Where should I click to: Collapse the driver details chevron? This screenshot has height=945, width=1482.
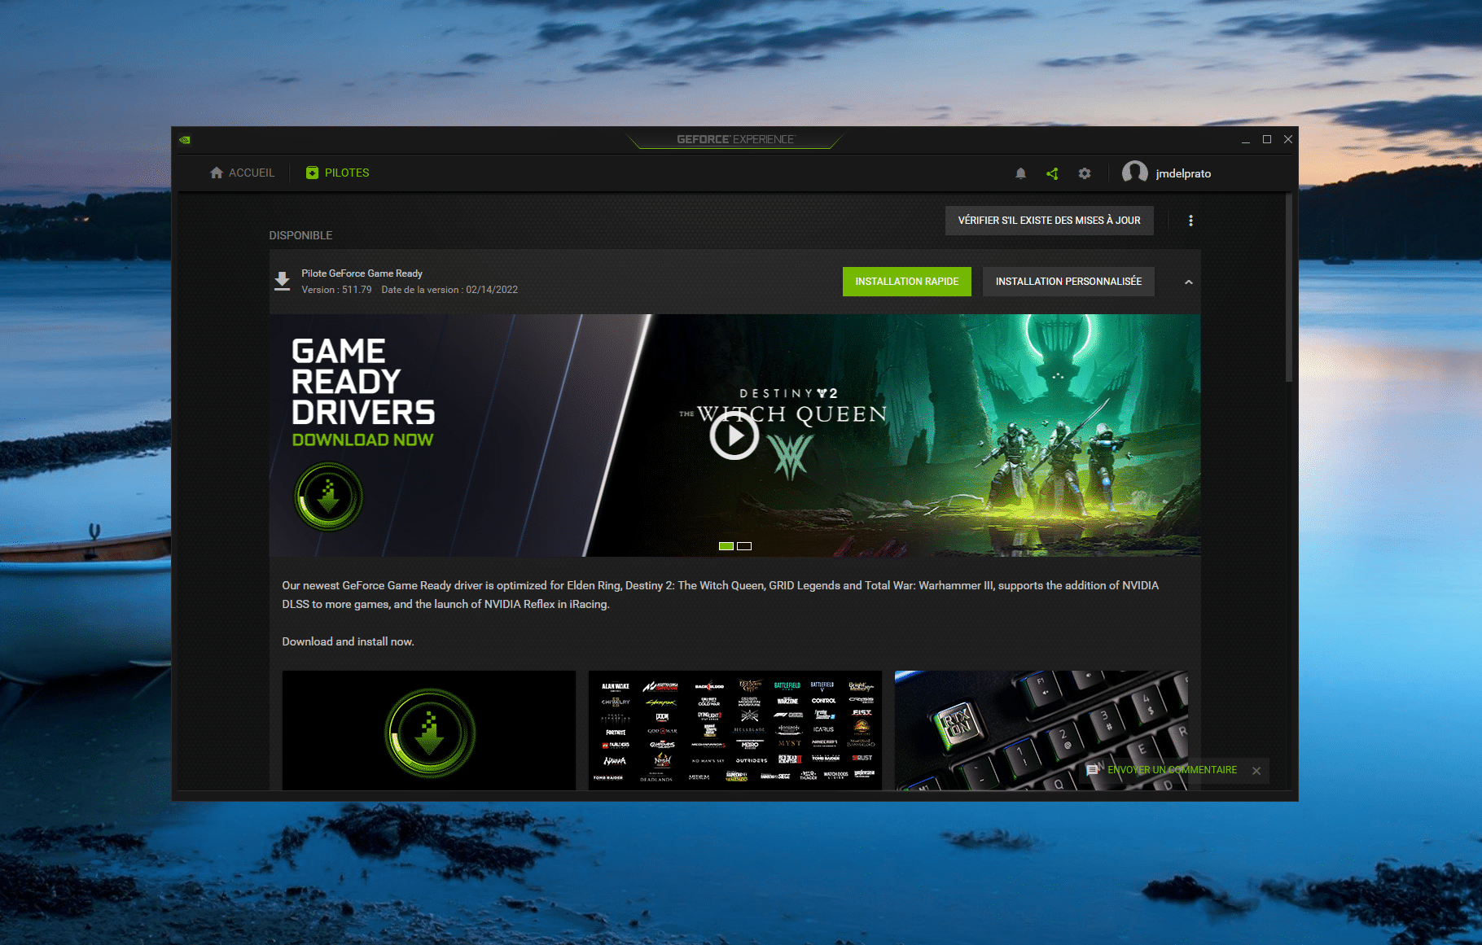pos(1188,282)
